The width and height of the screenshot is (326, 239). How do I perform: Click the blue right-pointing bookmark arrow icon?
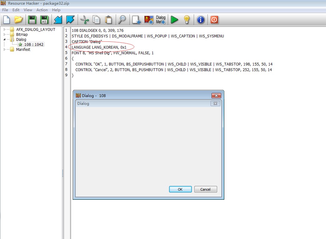coord(70,20)
